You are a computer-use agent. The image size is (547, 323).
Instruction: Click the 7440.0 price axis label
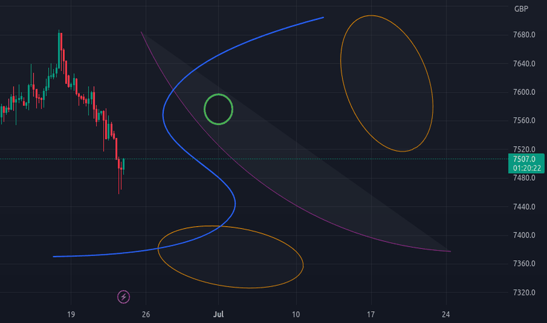(x=524, y=207)
